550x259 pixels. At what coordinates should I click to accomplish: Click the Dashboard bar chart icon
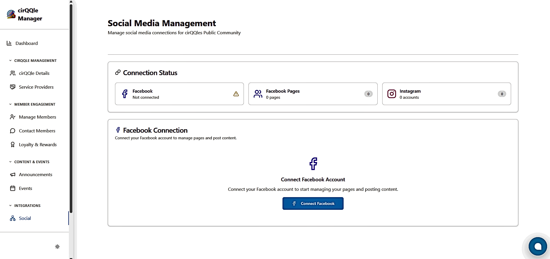pos(9,43)
